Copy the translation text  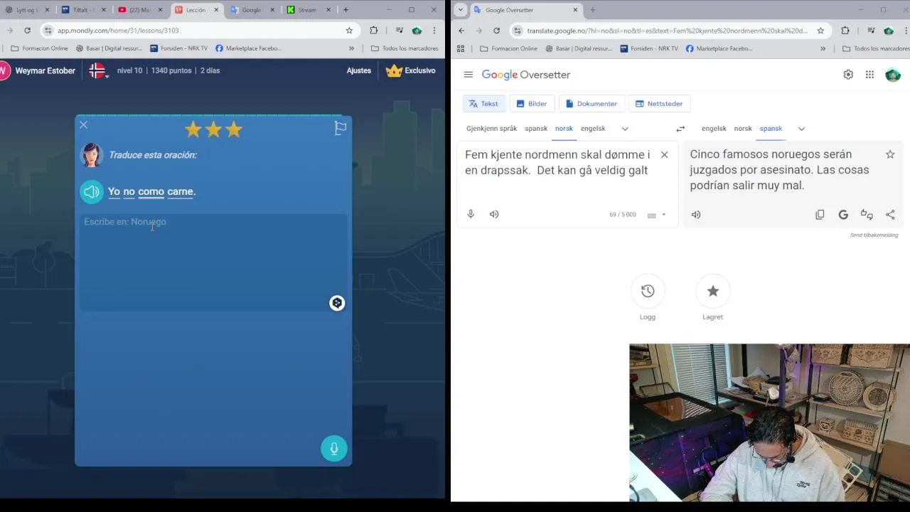pyautogui.click(x=820, y=214)
